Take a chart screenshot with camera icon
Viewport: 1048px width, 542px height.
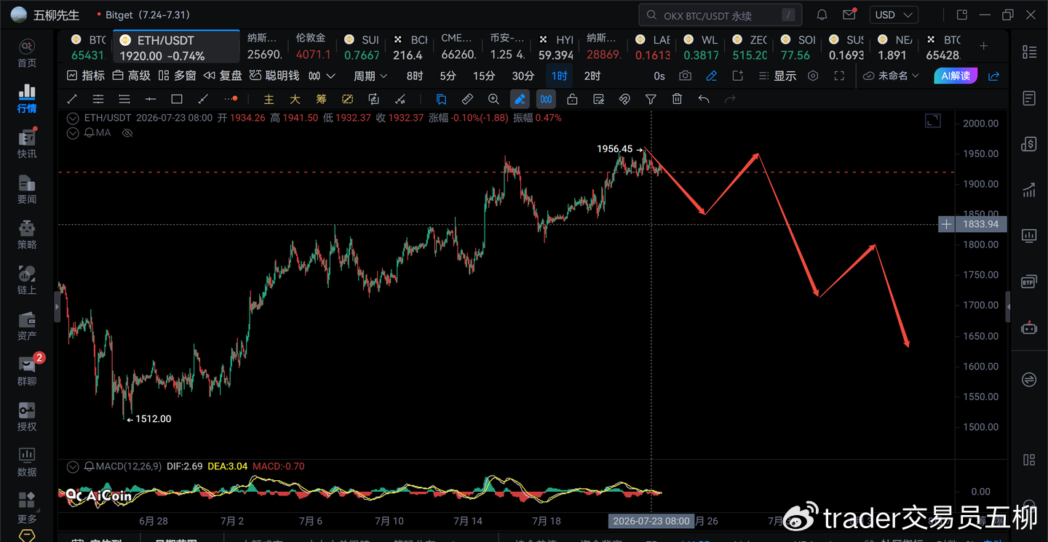[x=685, y=76]
